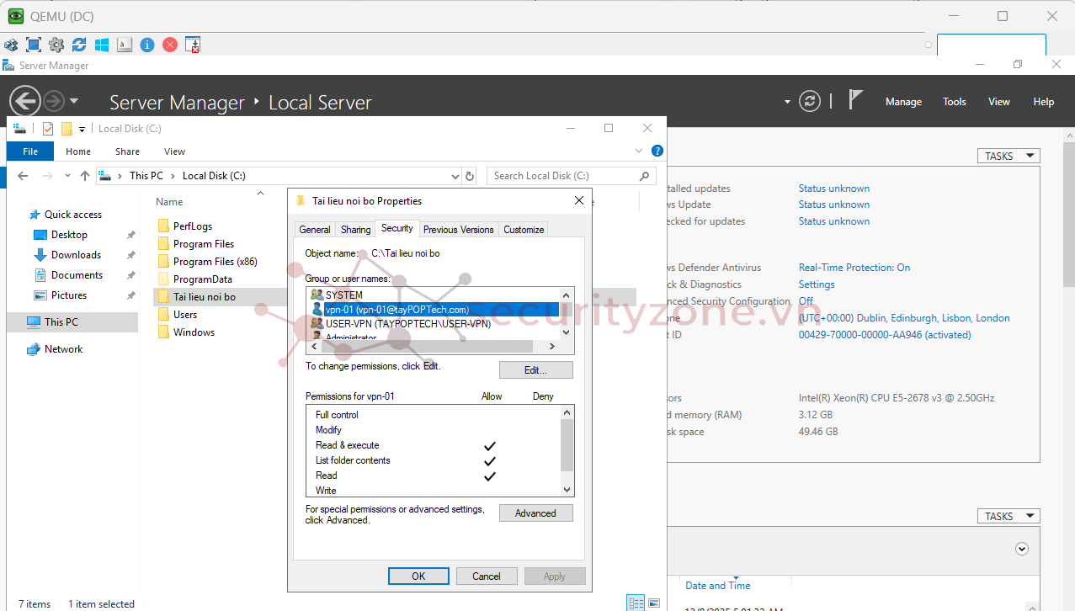Click the Search Local Disk (C:) field
The image size is (1075, 611).
point(562,176)
